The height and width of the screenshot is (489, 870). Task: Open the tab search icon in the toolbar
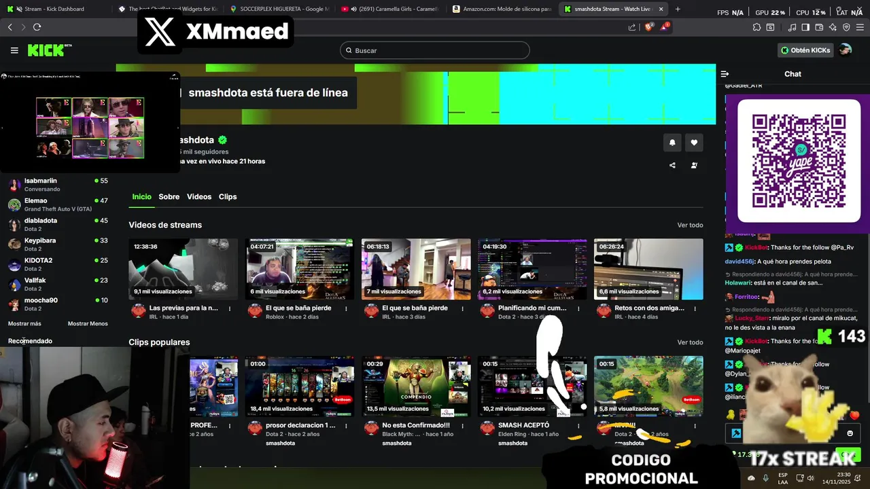click(x=771, y=27)
